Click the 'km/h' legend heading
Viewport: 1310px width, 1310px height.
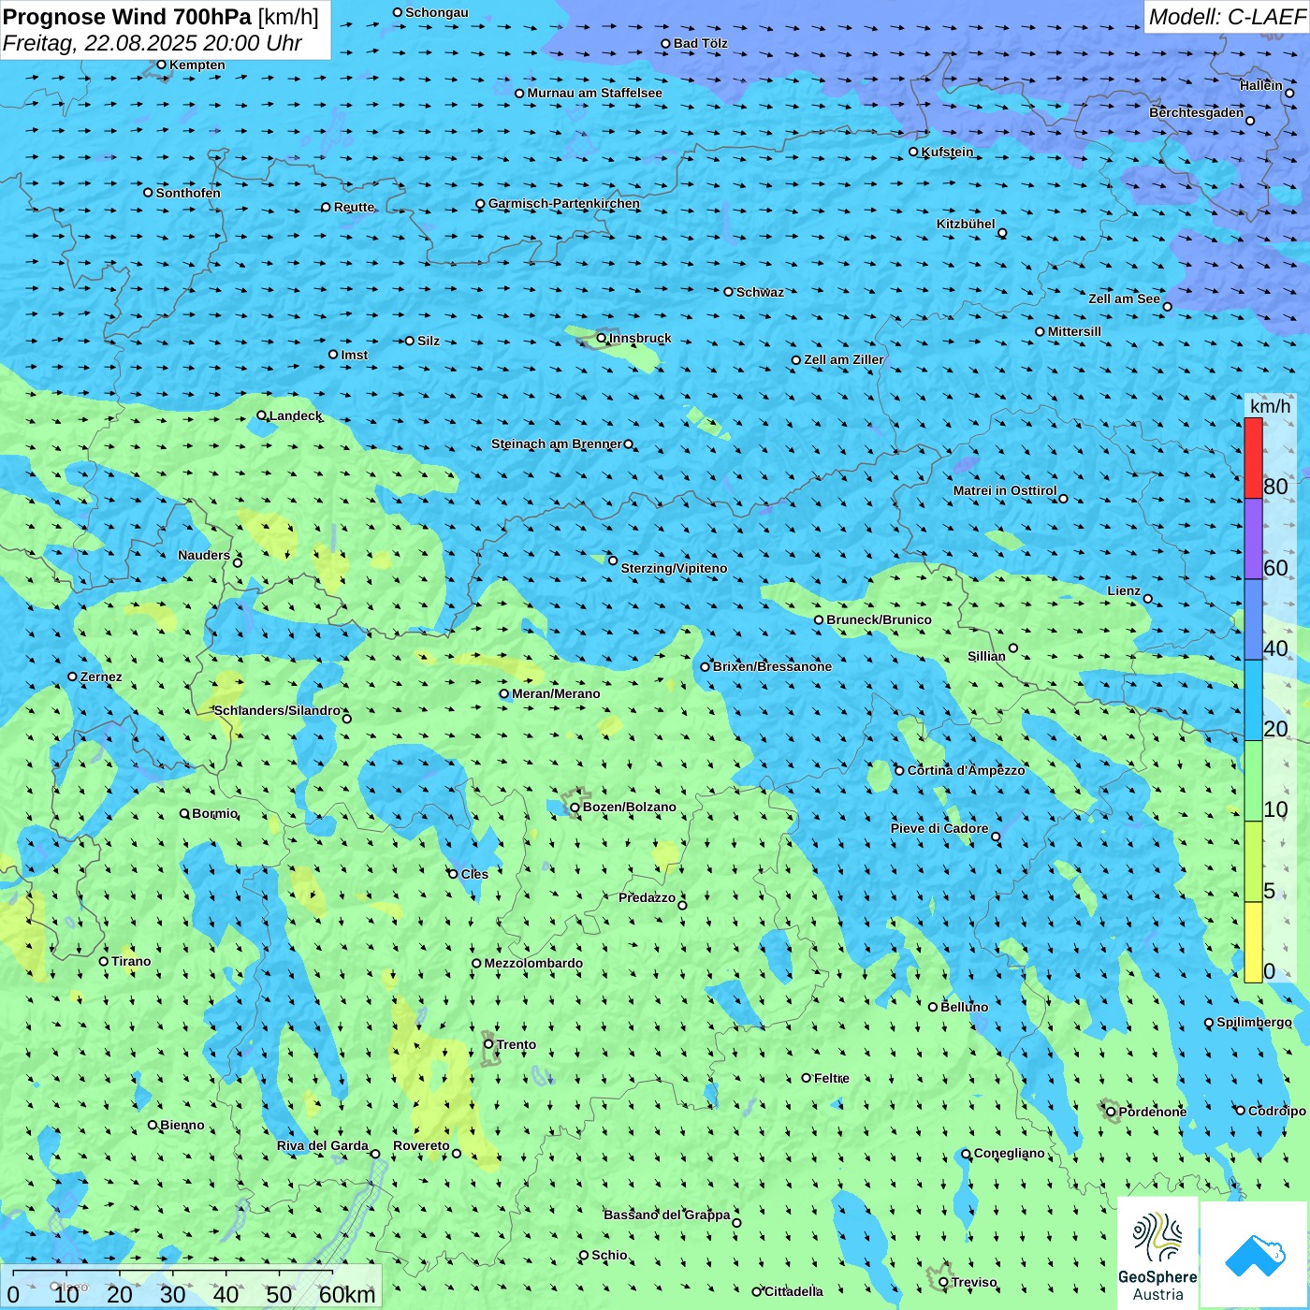[1270, 406]
